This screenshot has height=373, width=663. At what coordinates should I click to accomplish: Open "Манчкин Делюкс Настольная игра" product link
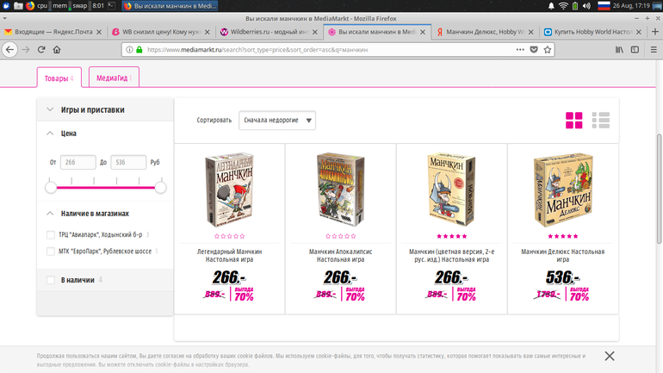coord(562,256)
